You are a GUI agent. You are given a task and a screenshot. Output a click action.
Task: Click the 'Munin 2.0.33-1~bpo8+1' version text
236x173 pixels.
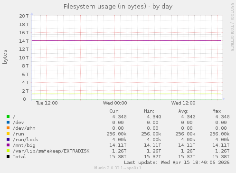click(x=118, y=168)
